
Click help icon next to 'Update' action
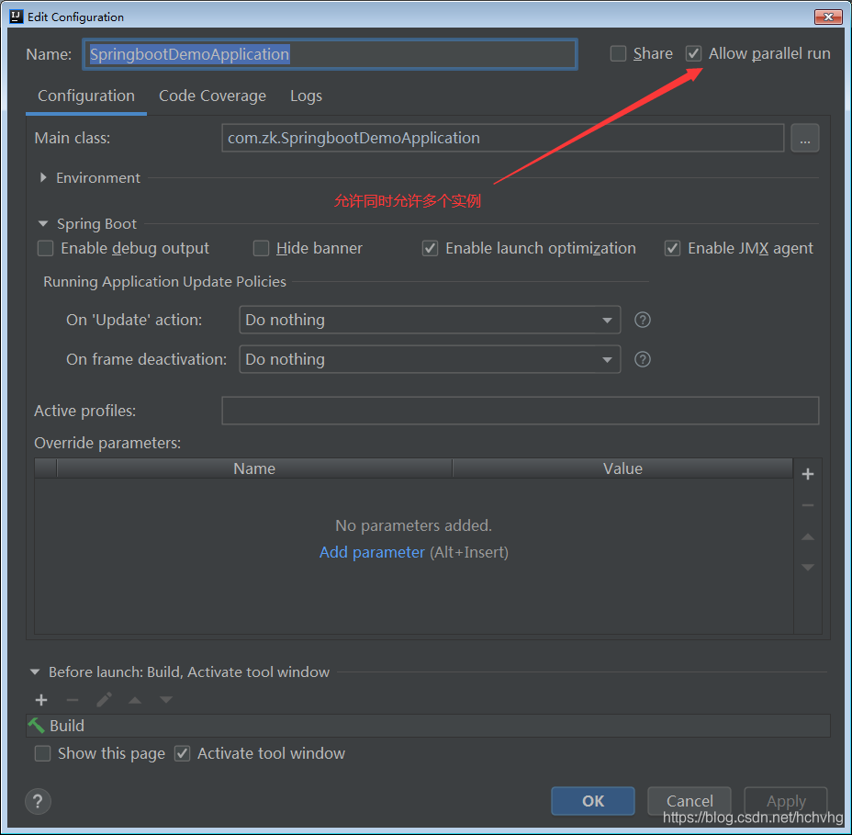[643, 320]
